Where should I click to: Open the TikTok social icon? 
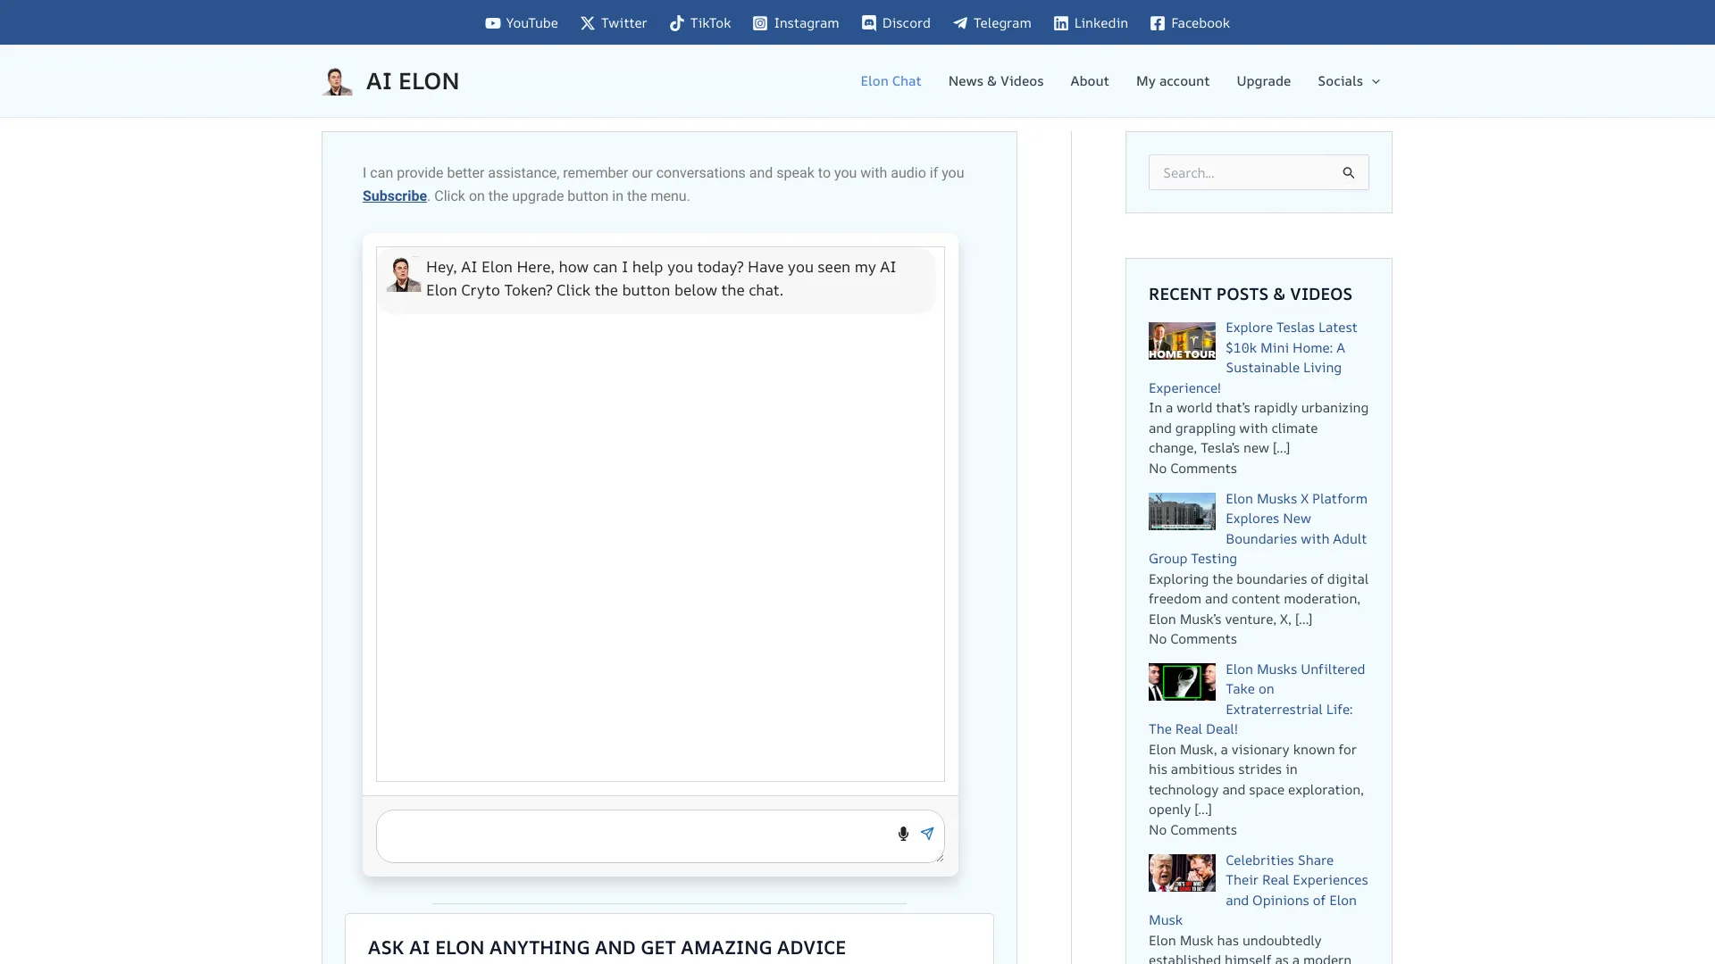(676, 23)
